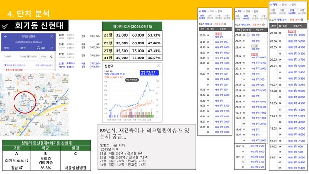309x174 pixels.
Task: Click the VS 거래비교 pill in the chart
Action: 132,80
